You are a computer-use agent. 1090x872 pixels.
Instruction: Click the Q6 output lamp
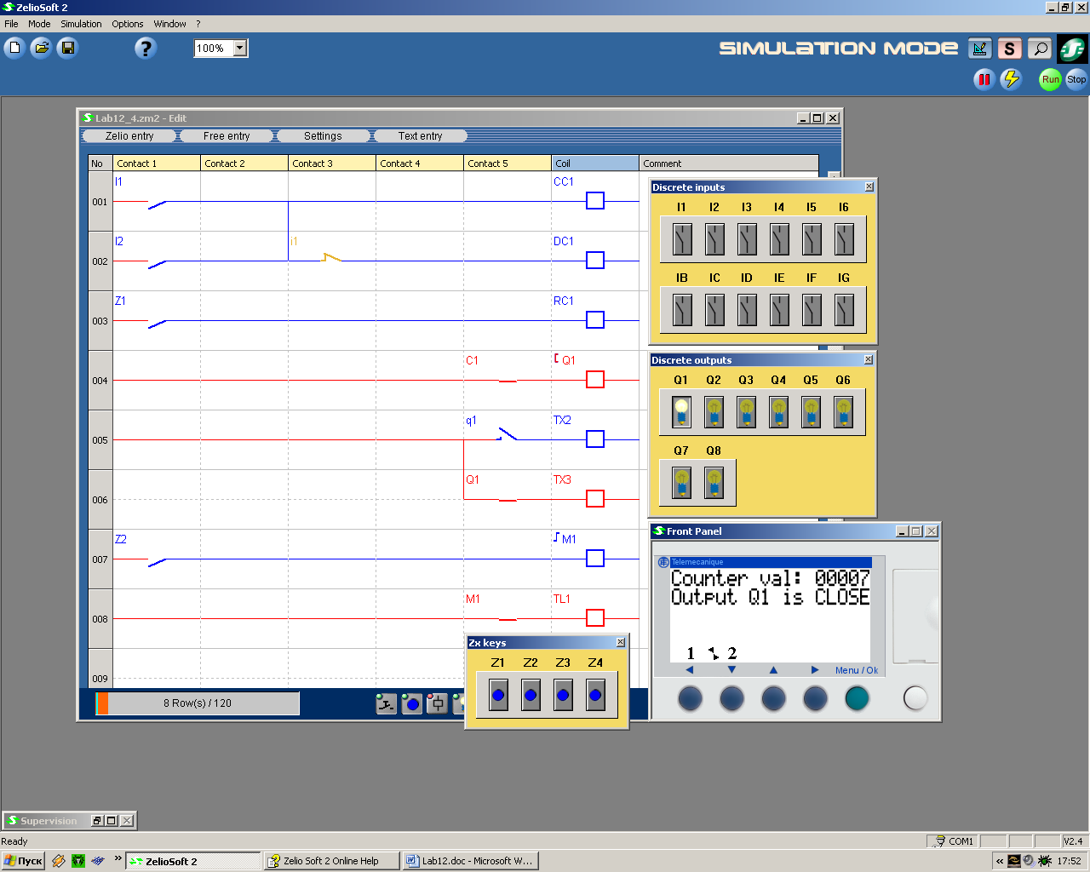click(843, 412)
